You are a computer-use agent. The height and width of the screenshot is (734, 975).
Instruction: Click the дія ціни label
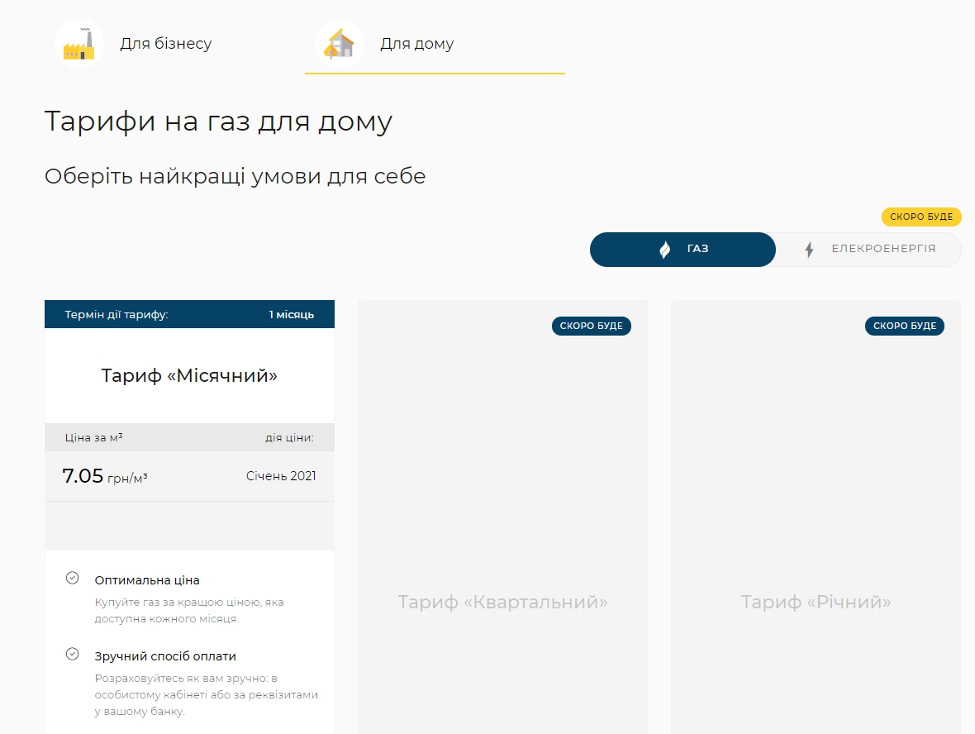click(x=290, y=438)
